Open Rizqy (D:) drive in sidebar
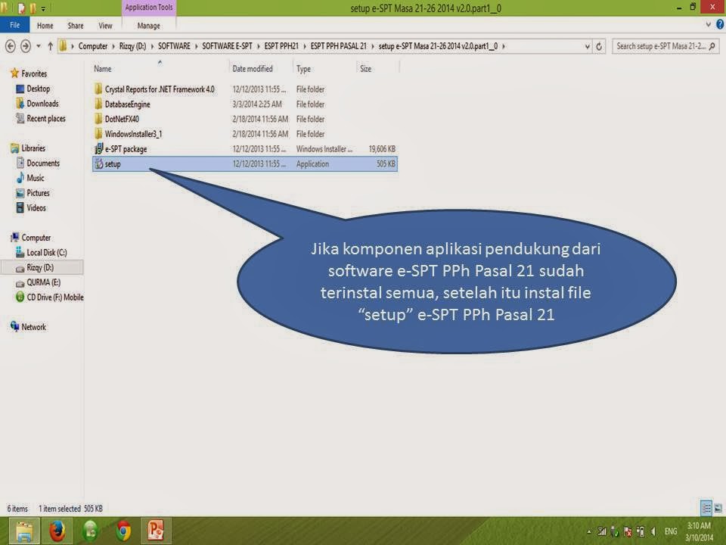This screenshot has width=726, height=545. (x=40, y=267)
